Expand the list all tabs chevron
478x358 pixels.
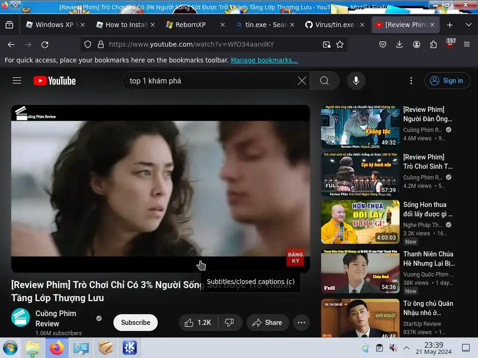point(469,25)
